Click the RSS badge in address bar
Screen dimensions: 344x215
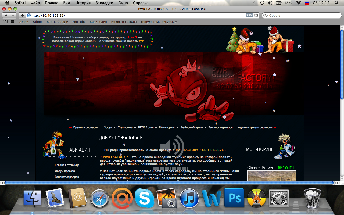click(x=249, y=15)
